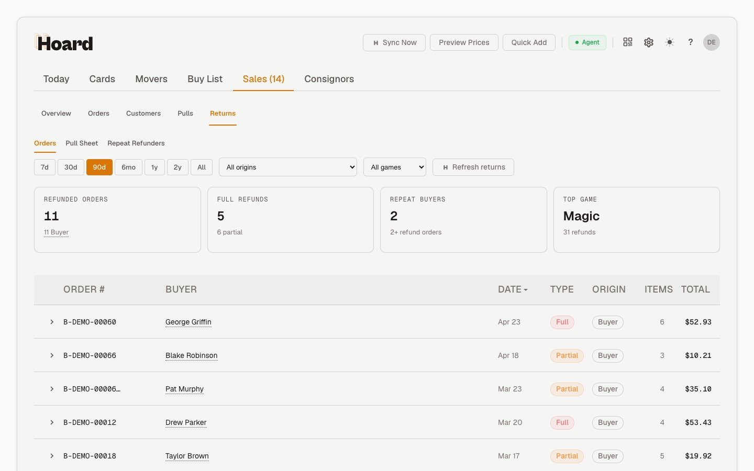Click the Buyer column header
This screenshot has height=471, width=754.
coord(181,289)
